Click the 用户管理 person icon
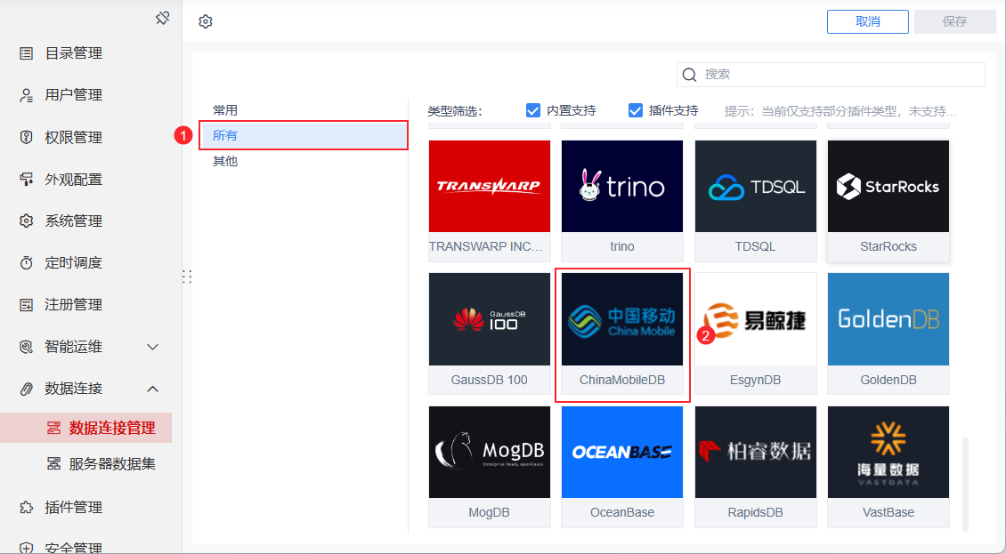Screen dimensions: 1006x554 point(27,95)
